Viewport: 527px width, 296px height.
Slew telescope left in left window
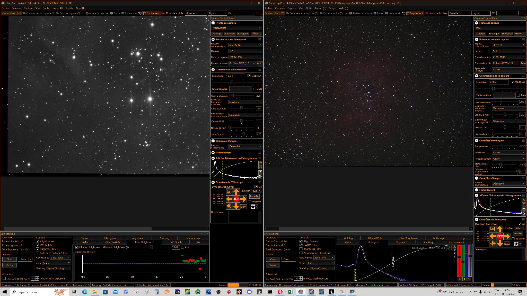point(229,199)
